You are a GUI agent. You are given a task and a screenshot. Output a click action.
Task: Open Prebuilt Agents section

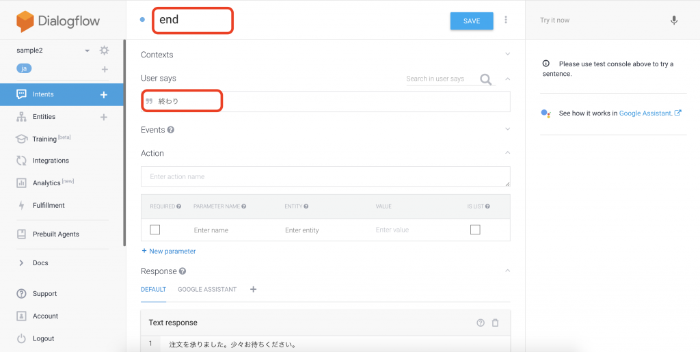pyautogui.click(x=56, y=234)
